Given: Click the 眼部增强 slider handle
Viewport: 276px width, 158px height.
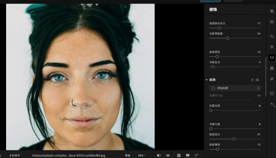Looking at the screenshot, I should 218,149.
